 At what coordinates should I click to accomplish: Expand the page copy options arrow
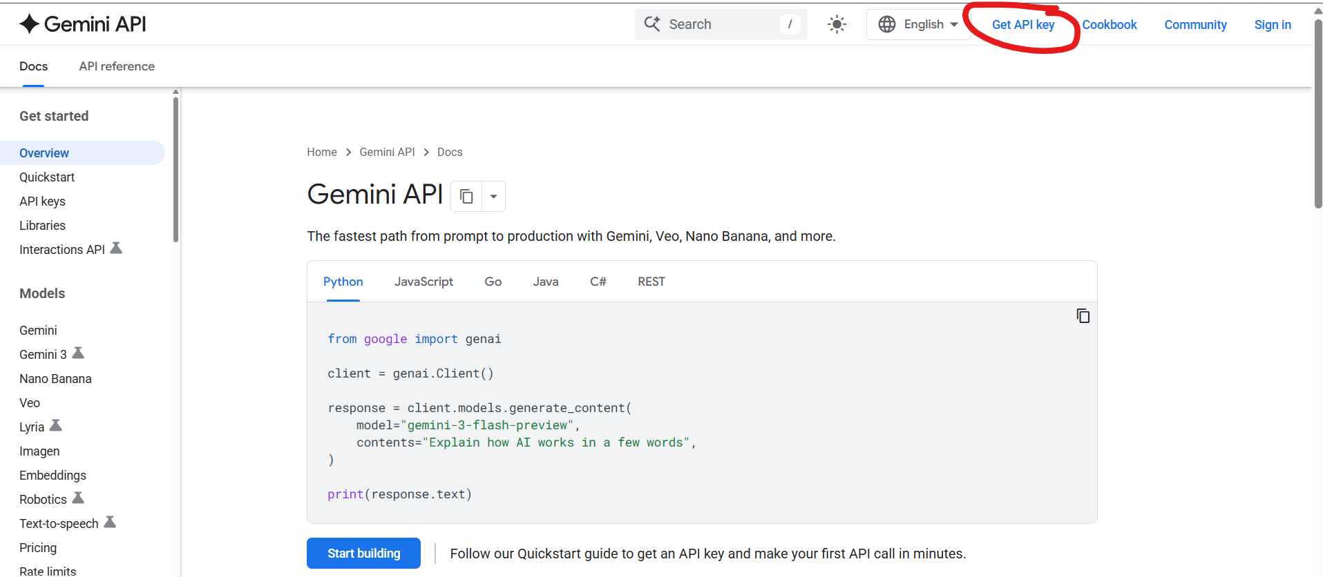point(493,197)
